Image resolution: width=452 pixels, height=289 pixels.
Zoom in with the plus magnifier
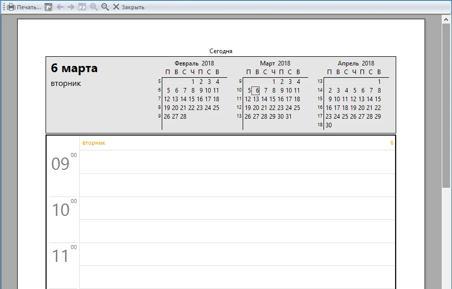click(94, 7)
